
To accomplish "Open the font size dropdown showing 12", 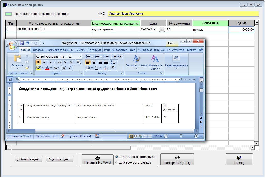I will 80,56.
